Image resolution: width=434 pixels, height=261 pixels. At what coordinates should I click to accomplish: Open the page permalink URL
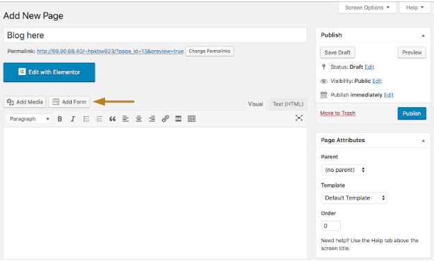pos(110,52)
